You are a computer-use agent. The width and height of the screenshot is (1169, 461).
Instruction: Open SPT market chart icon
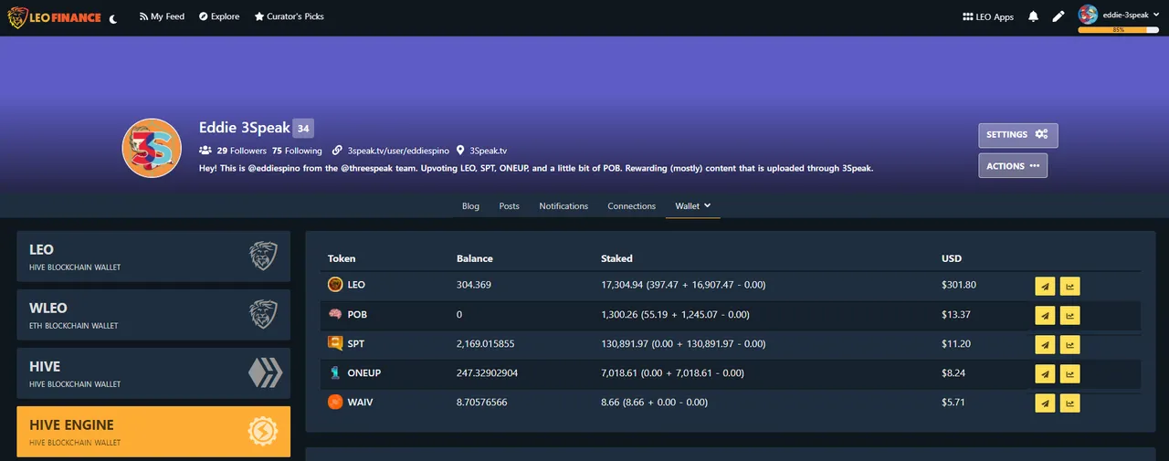coord(1070,344)
